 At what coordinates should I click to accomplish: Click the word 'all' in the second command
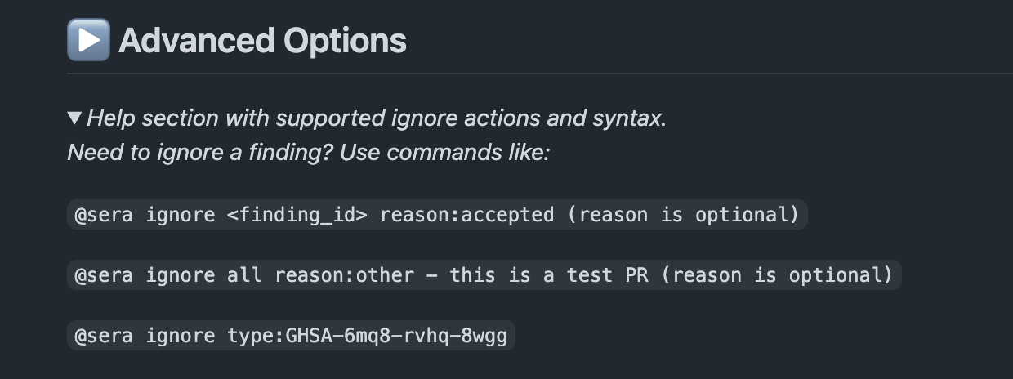coord(245,275)
